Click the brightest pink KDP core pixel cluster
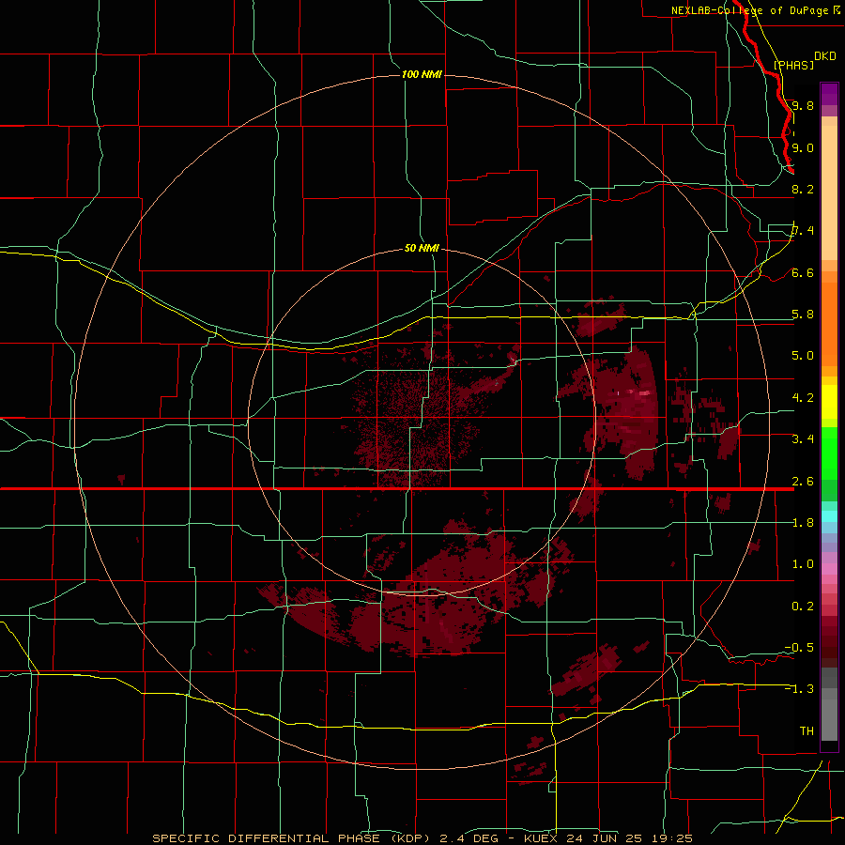The width and height of the screenshot is (845, 845). pyautogui.click(x=643, y=393)
